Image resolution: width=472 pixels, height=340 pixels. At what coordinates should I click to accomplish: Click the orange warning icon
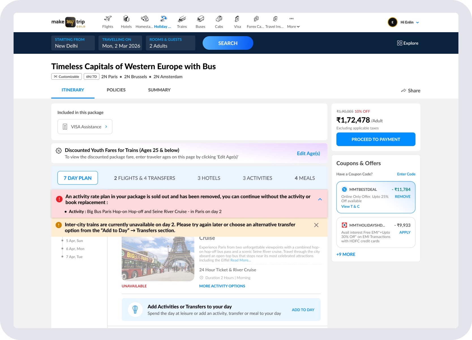point(59,225)
